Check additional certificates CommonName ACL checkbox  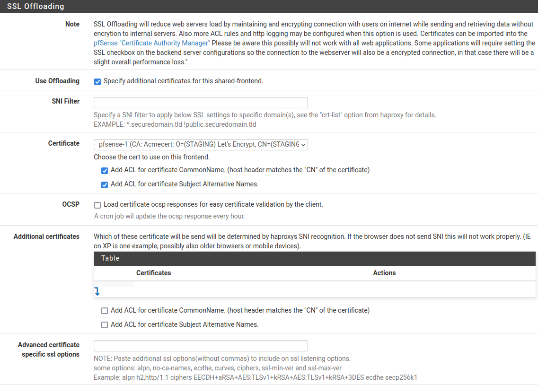tap(105, 311)
